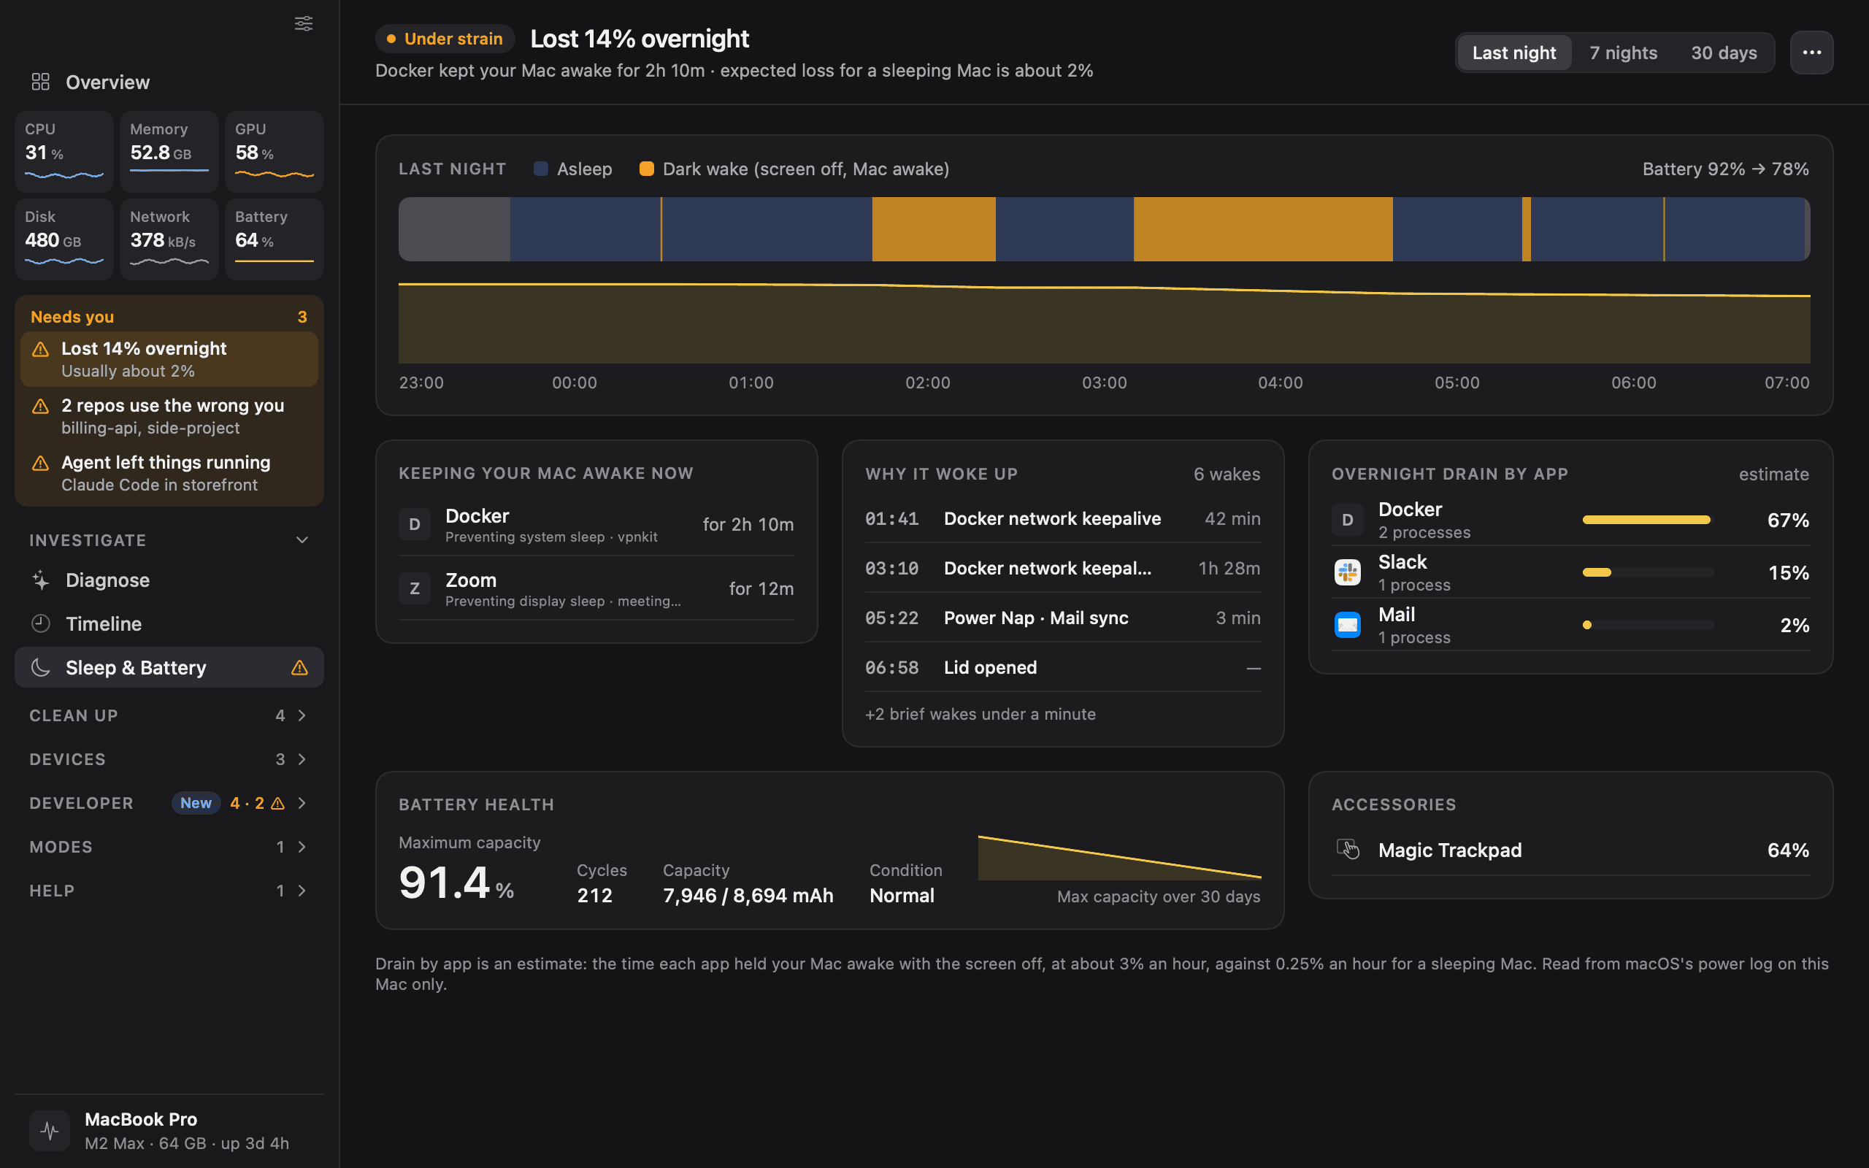Image resolution: width=1869 pixels, height=1168 pixels.
Task: Click the MacBook Pro activity pulse icon
Action: point(50,1131)
